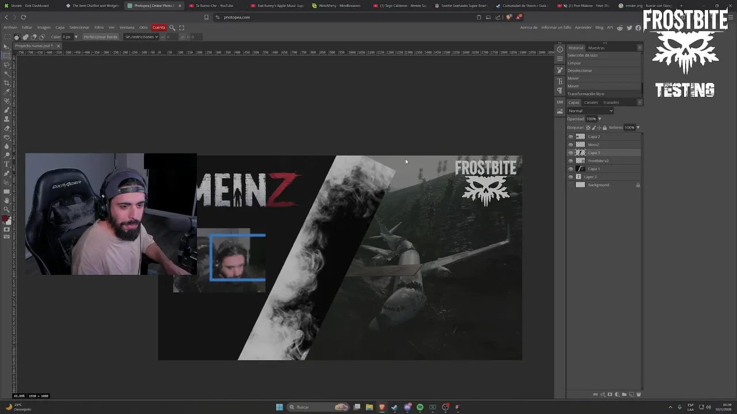The width and height of the screenshot is (737, 414).
Task: Open the Properties info side panel icon
Action: click(560, 49)
